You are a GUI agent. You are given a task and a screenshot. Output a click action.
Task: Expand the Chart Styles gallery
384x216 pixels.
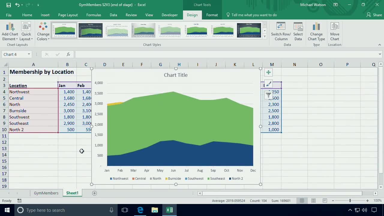(x=264, y=36)
